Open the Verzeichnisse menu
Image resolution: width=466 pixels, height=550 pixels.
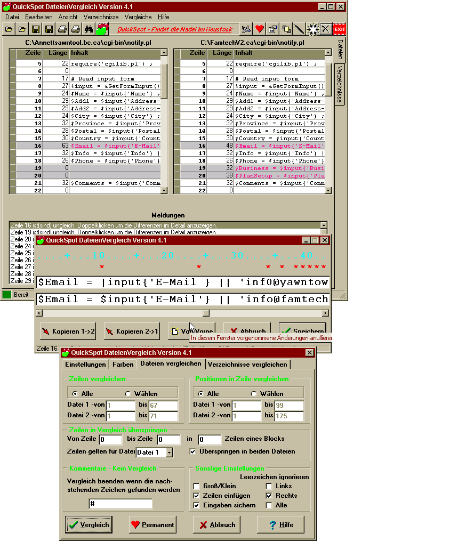click(x=101, y=17)
